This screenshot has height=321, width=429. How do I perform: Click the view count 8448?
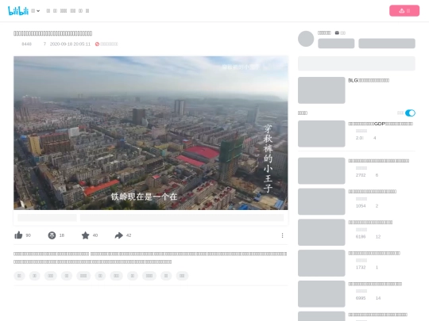(x=26, y=44)
